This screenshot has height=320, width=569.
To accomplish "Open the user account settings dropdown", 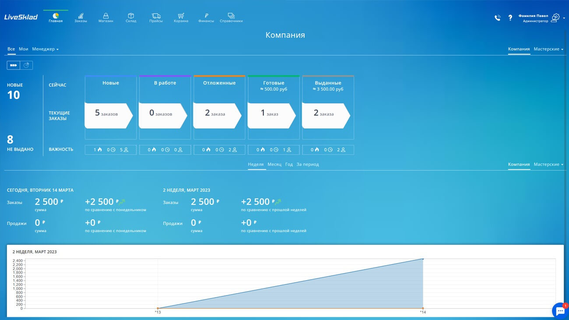I will (x=557, y=18).
